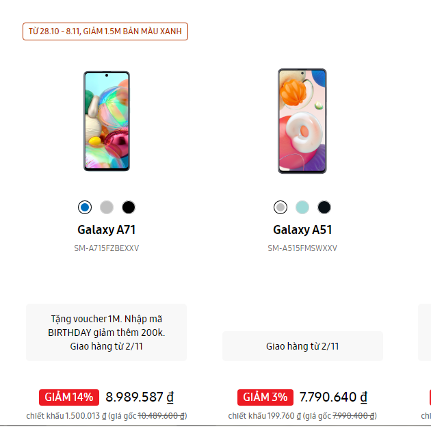This screenshot has height=431, width=431.
Task: Click Galaxy A51's 'Giao hàng từ 2/11' box
Action: tap(302, 346)
